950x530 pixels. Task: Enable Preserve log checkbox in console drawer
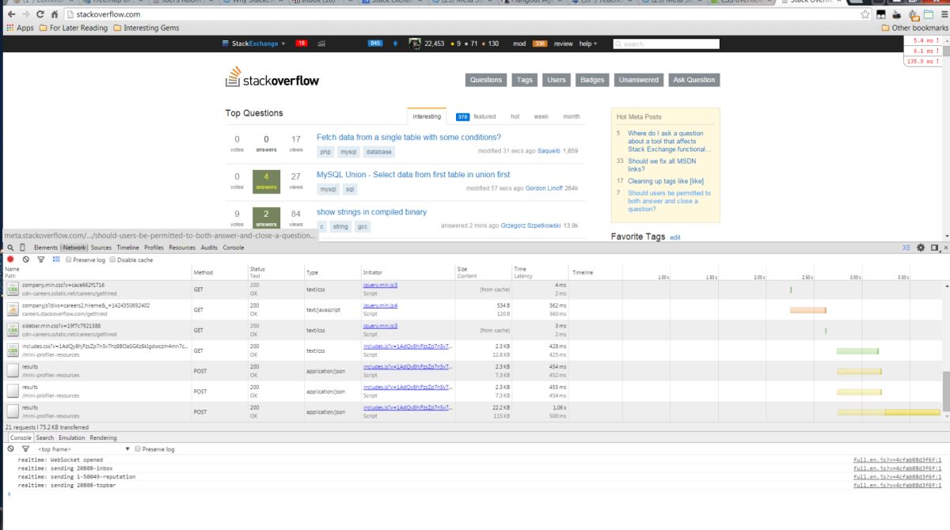[138, 449]
